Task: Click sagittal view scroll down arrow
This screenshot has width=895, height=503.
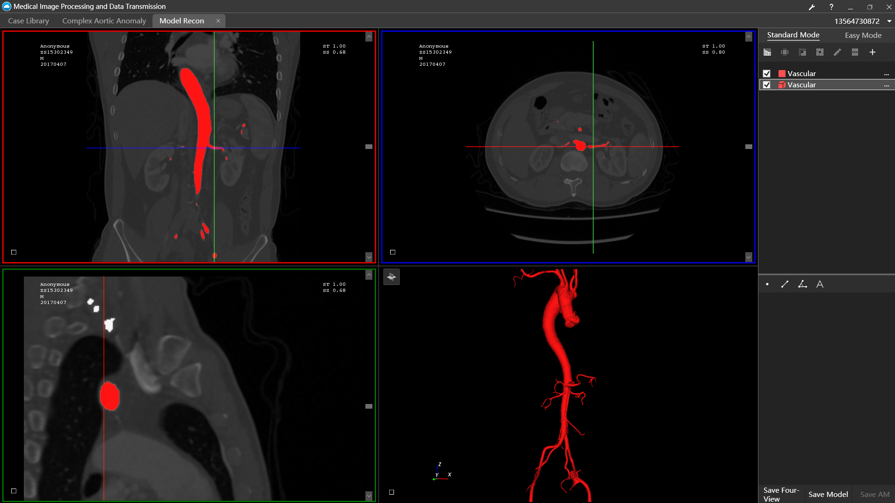Action: pyautogui.click(x=369, y=496)
